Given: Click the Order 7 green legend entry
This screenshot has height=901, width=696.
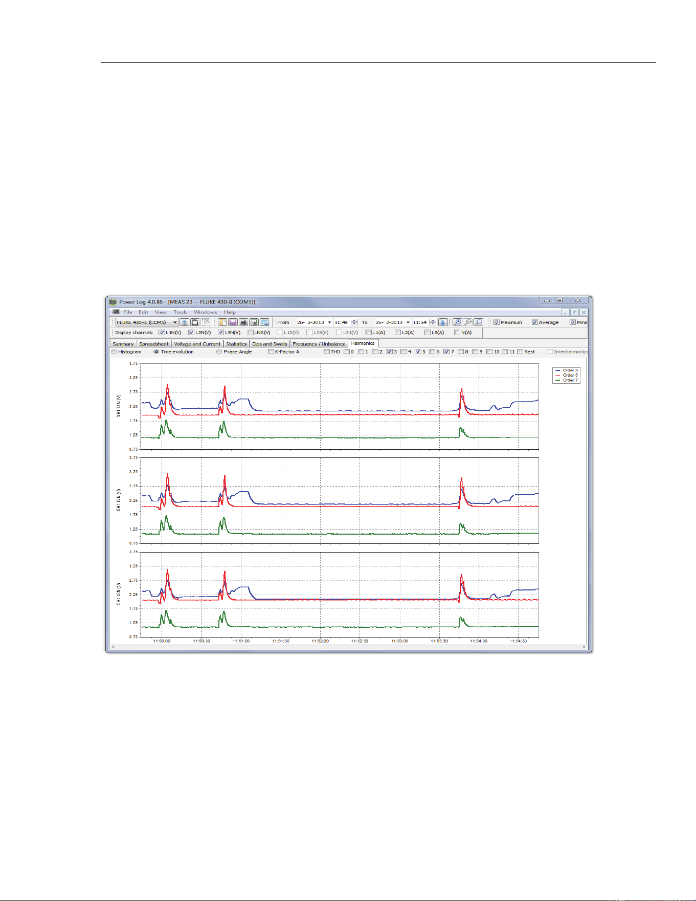Looking at the screenshot, I should [567, 380].
